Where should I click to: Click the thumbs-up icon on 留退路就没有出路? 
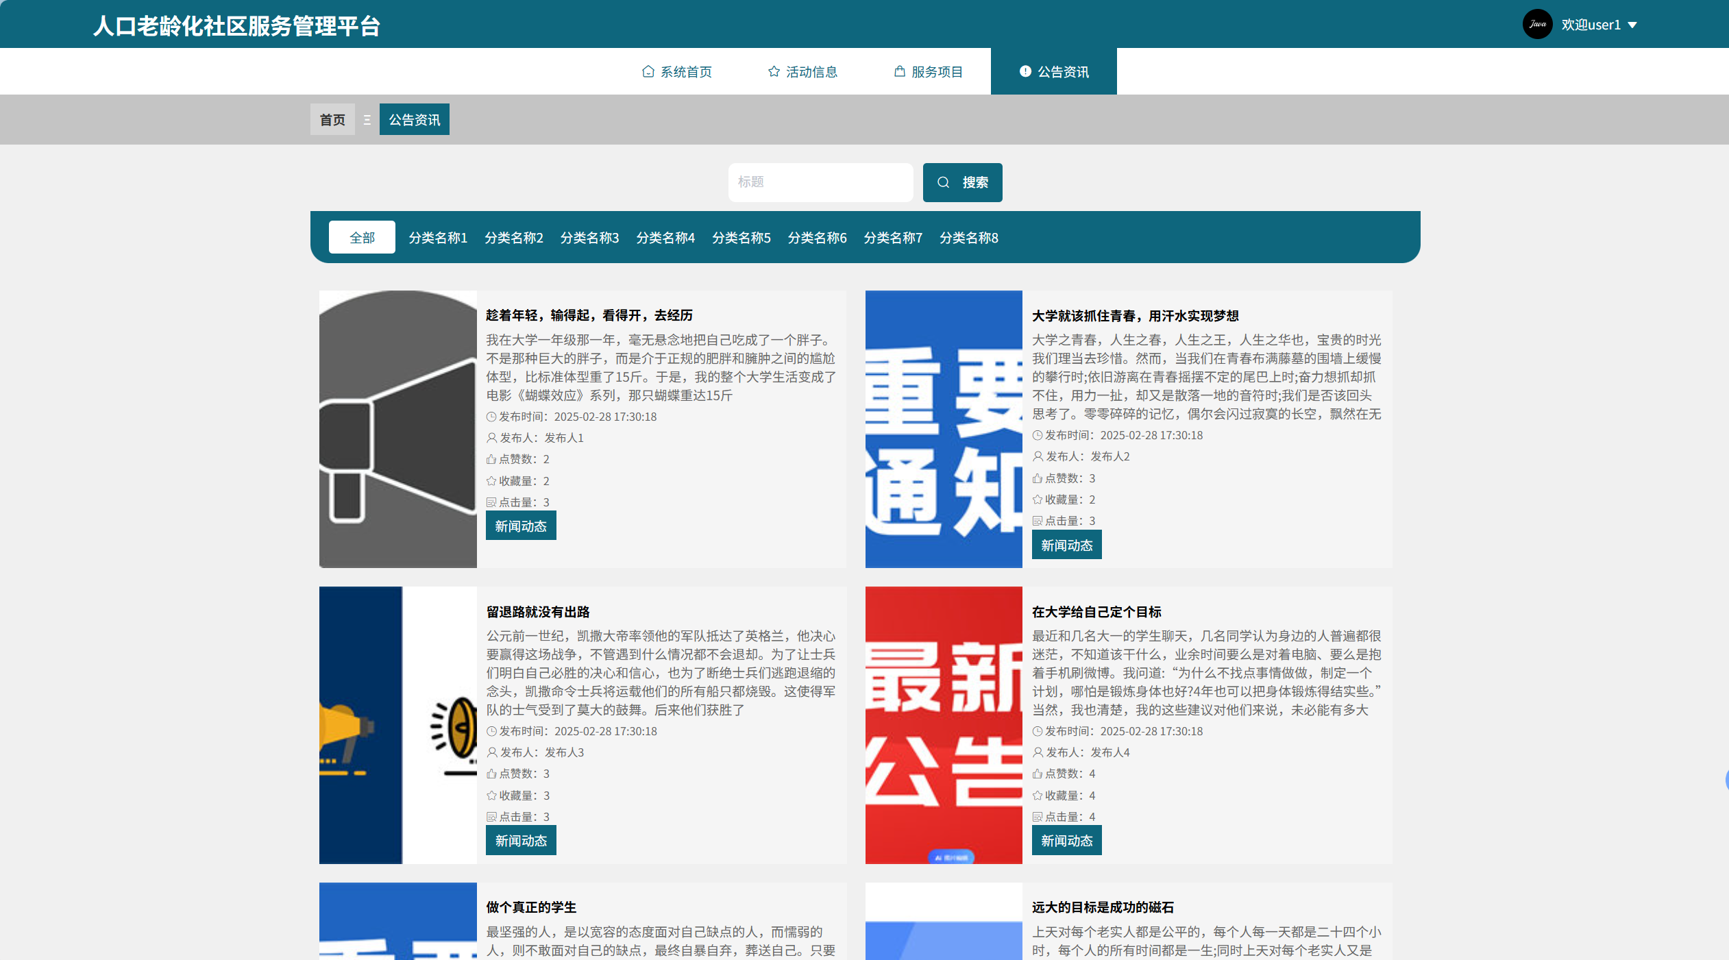coord(491,774)
